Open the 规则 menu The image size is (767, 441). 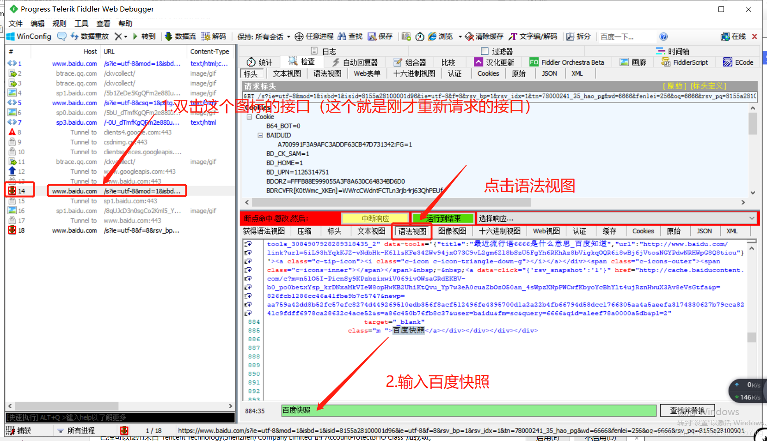click(59, 24)
